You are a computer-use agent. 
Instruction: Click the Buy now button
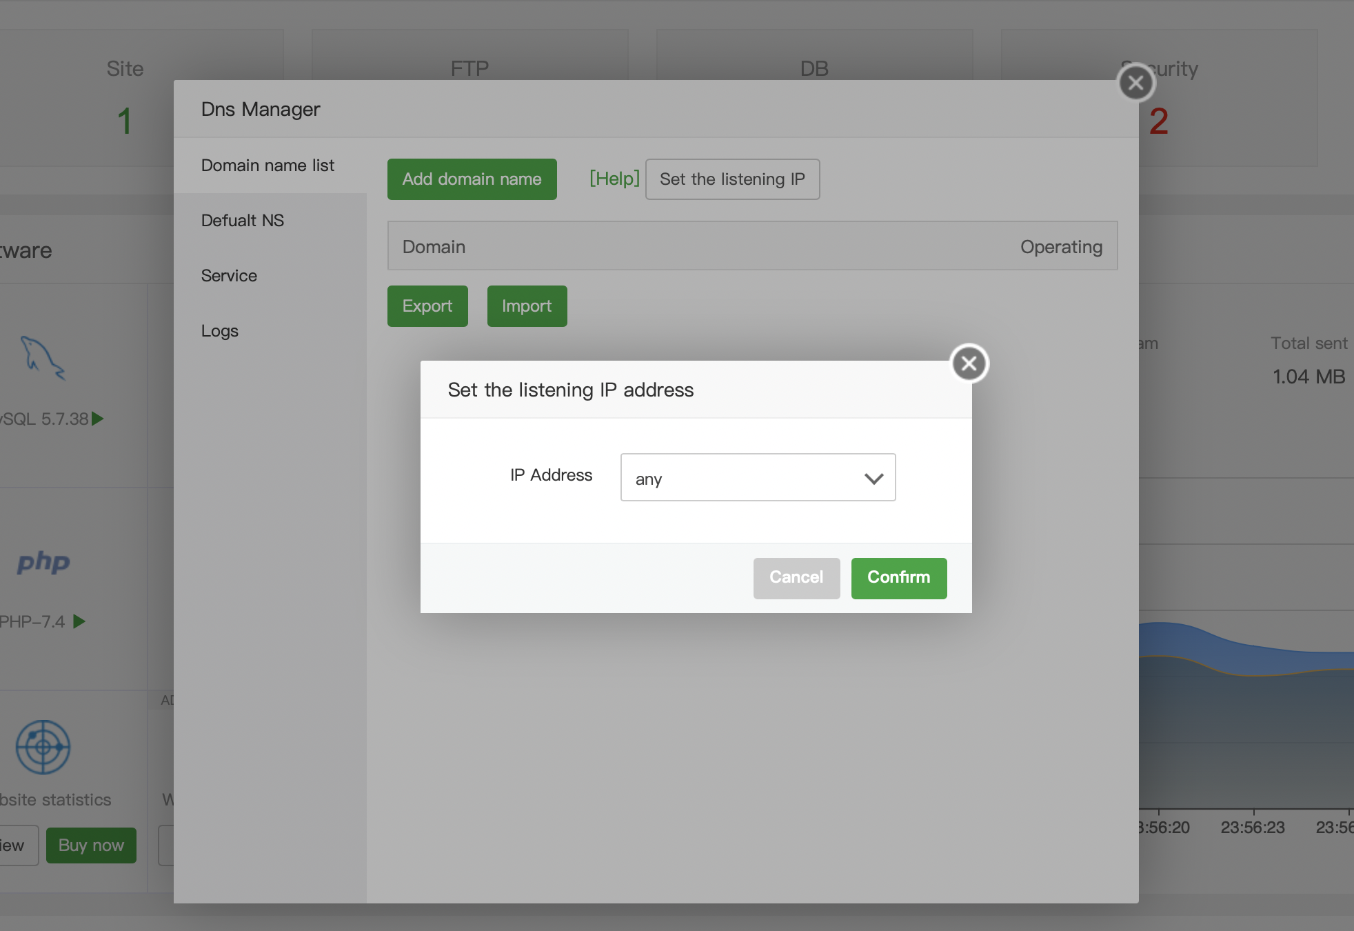(x=91, y=845)
